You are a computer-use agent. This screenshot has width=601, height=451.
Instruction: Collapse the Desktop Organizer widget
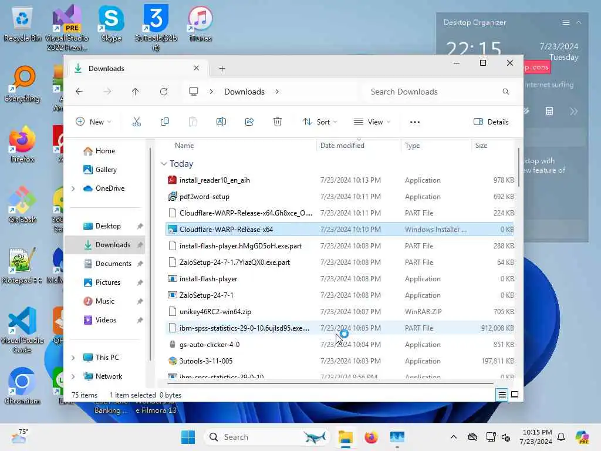coord(579,23)
